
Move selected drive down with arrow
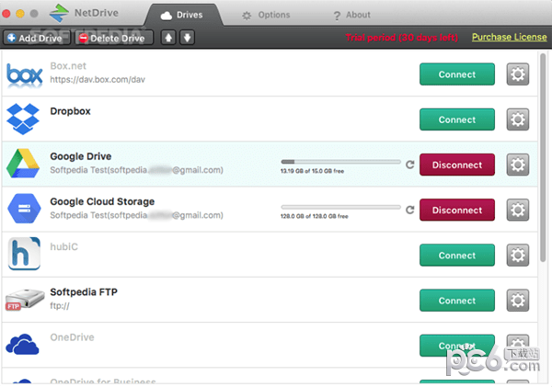click(188, 38)
